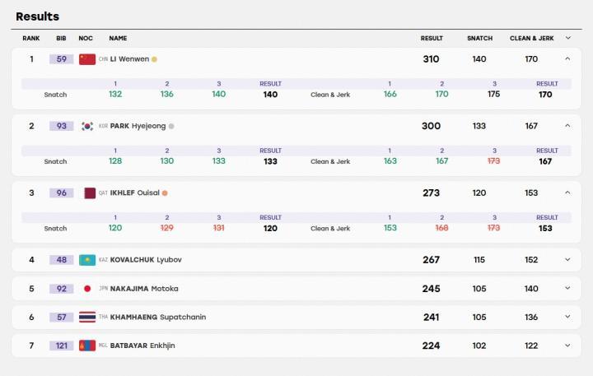Viewport: 593px width, 376px height.
Task: Click gold medal dot beside LI Wenwen
Action: pyautogui.click(x=154, y=59)
